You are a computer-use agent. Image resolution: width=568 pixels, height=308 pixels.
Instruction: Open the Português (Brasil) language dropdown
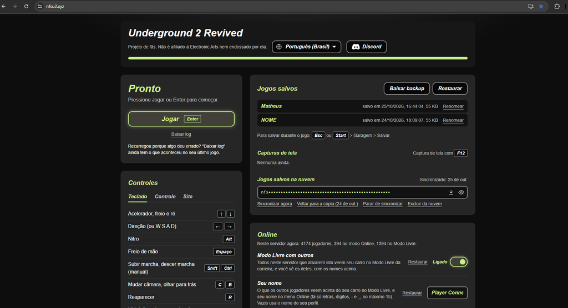306,47
